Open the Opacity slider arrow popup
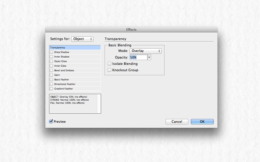260x162 pixels. (x=149, y=57)
